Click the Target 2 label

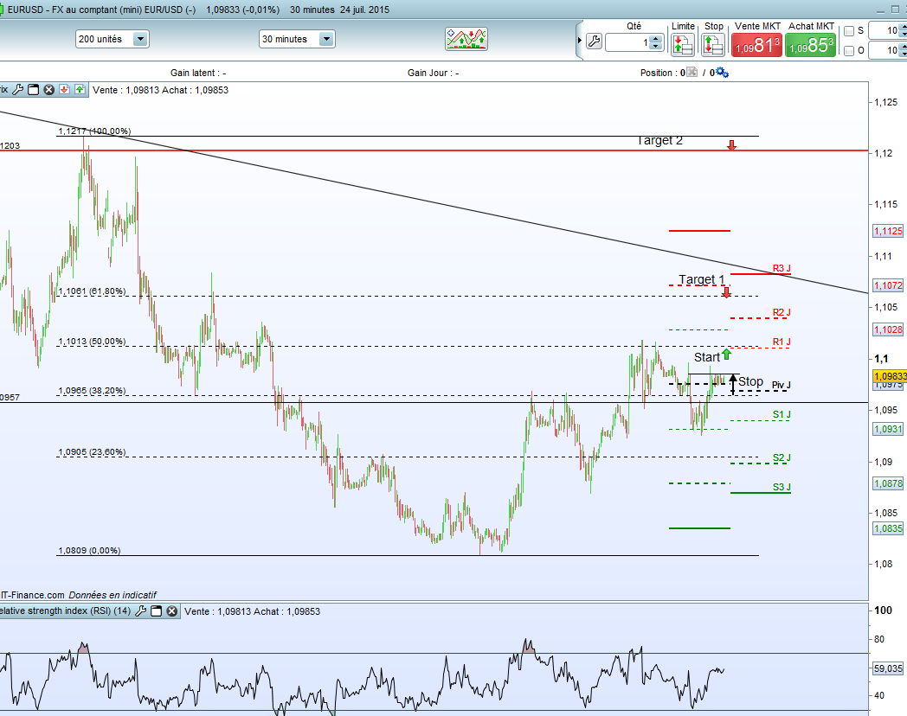[659, 140]
